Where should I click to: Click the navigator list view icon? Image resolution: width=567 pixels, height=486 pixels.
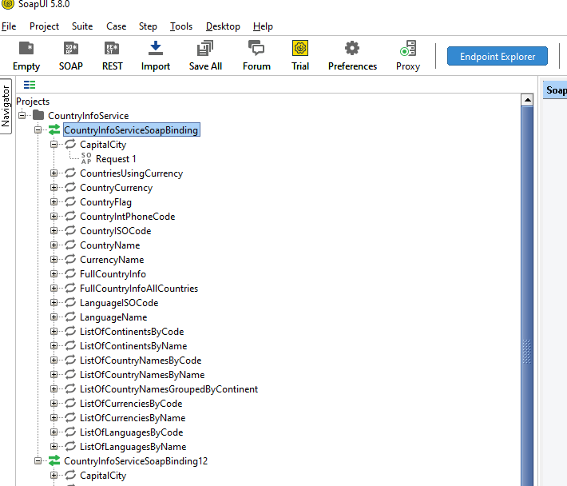[30, 85]
